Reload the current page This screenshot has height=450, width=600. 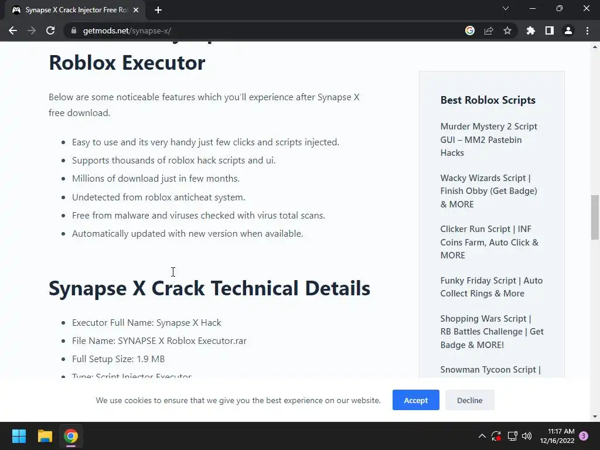pos(50,30)
